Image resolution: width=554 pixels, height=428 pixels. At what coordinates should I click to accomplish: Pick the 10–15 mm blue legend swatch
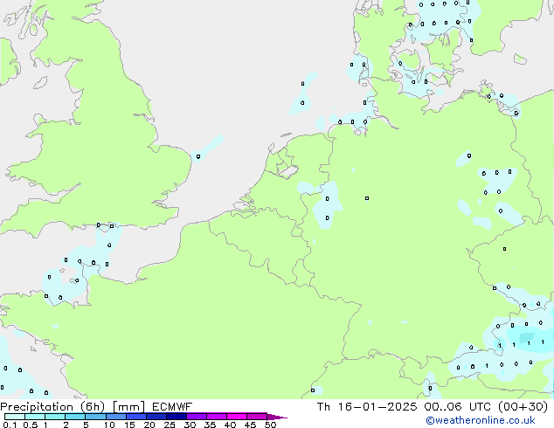[x=117, y=417]
